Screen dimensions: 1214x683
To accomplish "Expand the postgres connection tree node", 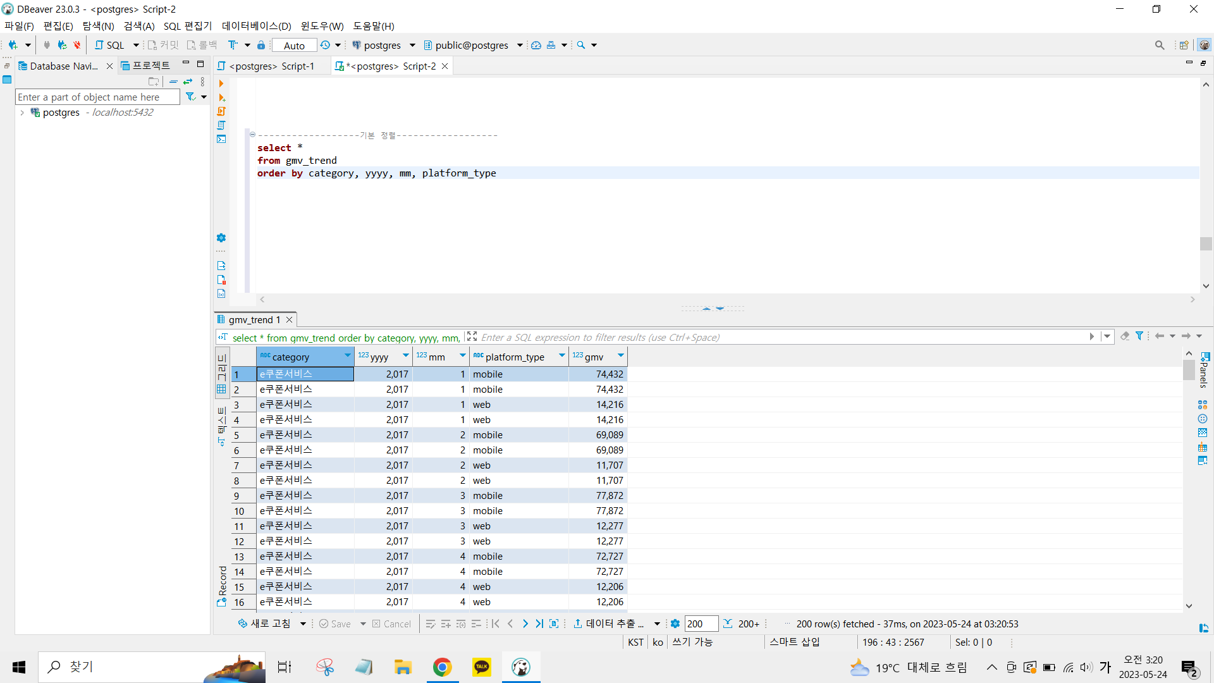I will coord(22,113).
